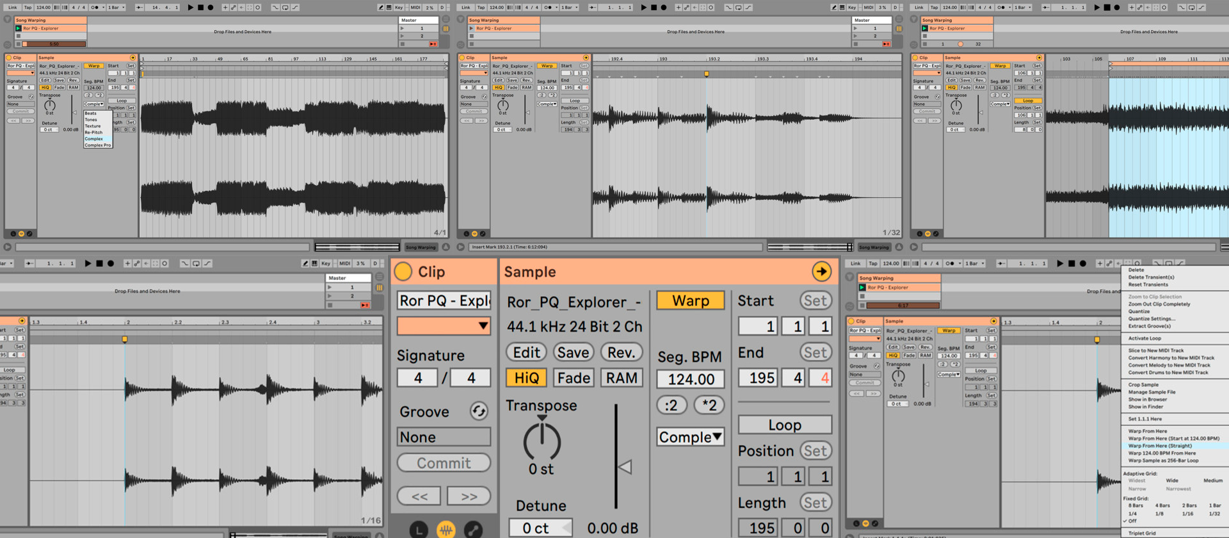The height and width of the screenshot is (538, 1229).
Task: Disable HiQ in the enlarged Sample panel
Action: pyautogui.click(x=526, y=378)
